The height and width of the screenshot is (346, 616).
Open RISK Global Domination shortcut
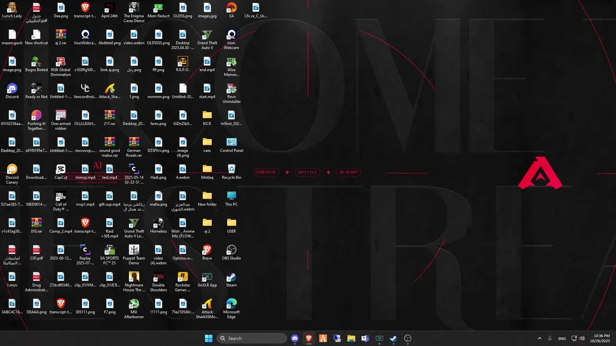tap(61, 67)
